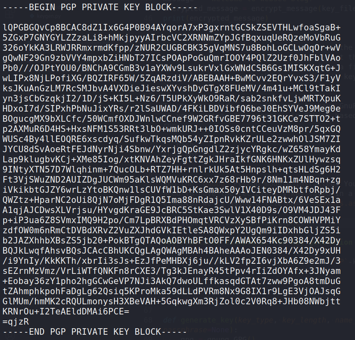
Task: Click the key line starting BQJkLwqfAhsvBQsJ
Action: [x=171, y=251]
